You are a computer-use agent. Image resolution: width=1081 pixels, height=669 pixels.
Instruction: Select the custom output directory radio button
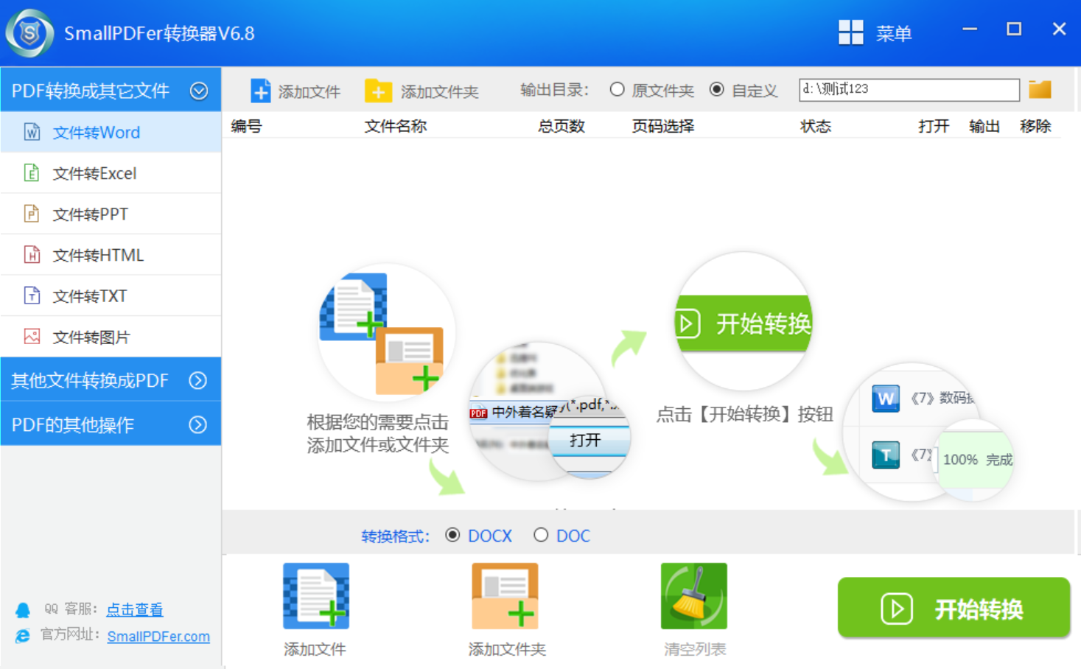click(716, 89)
